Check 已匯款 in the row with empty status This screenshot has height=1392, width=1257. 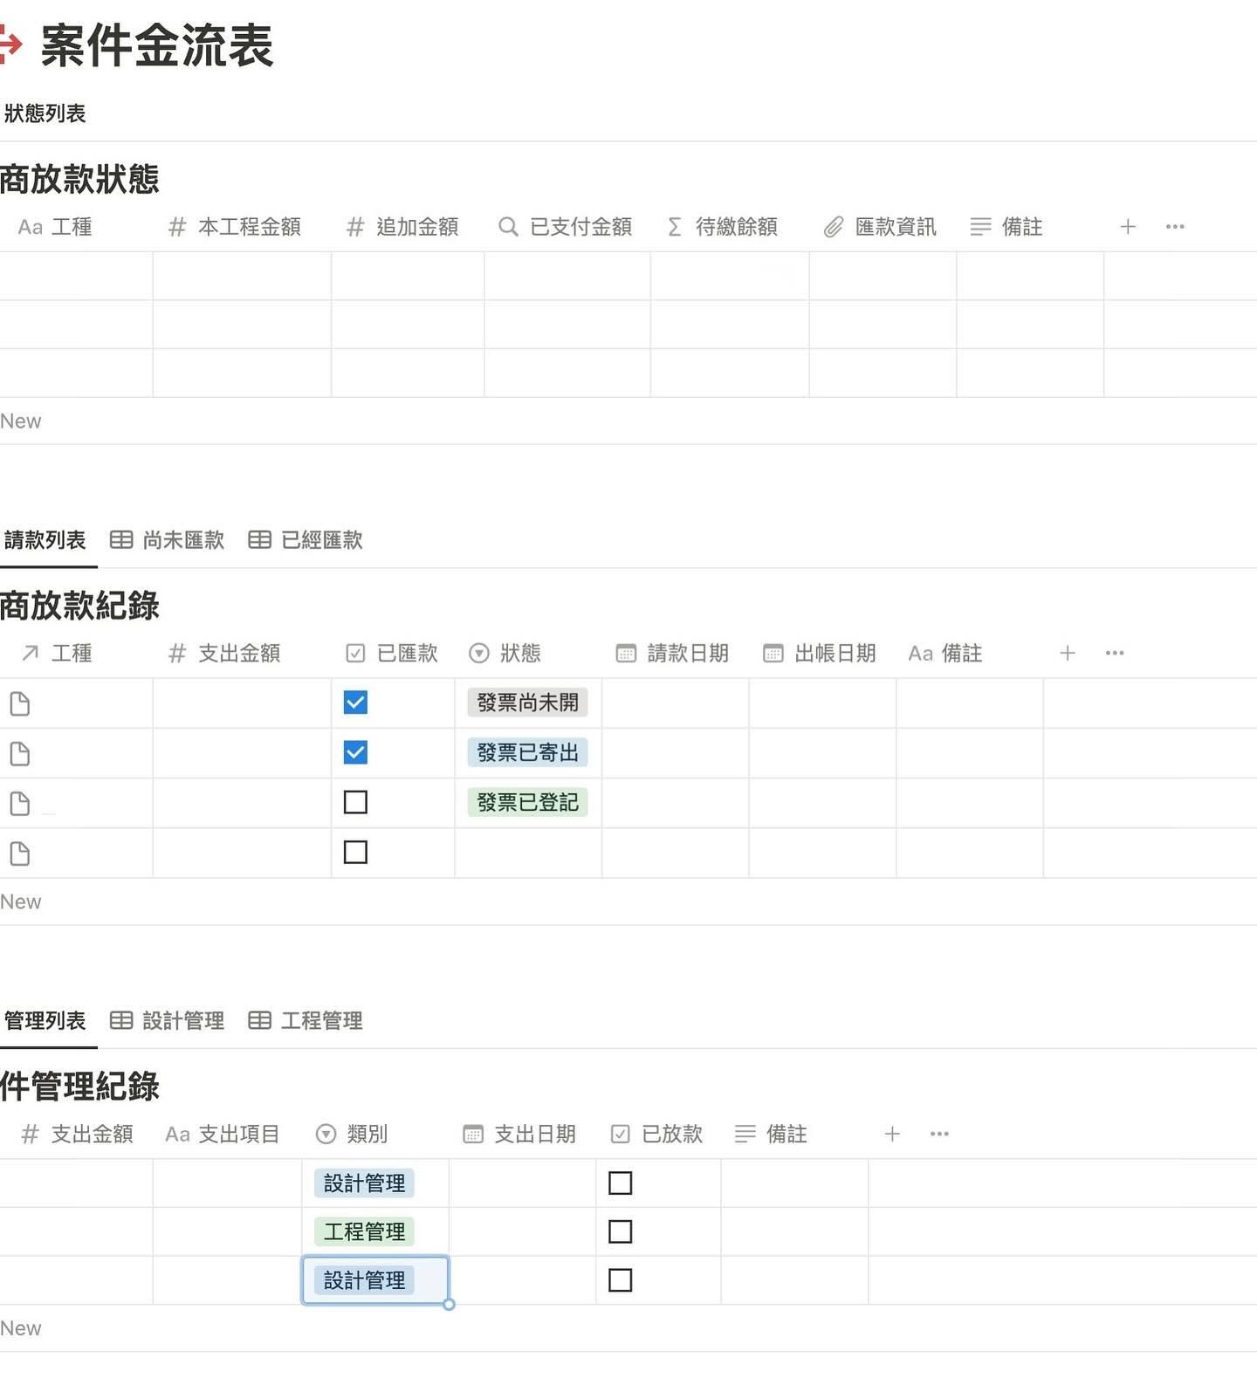pos(355,852)
